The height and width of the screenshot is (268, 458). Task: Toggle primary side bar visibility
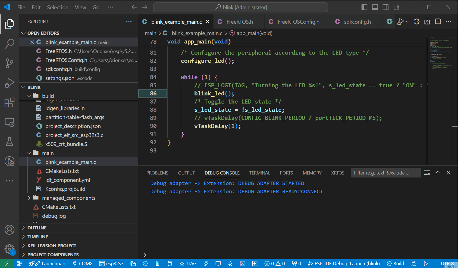click(364, 7)
